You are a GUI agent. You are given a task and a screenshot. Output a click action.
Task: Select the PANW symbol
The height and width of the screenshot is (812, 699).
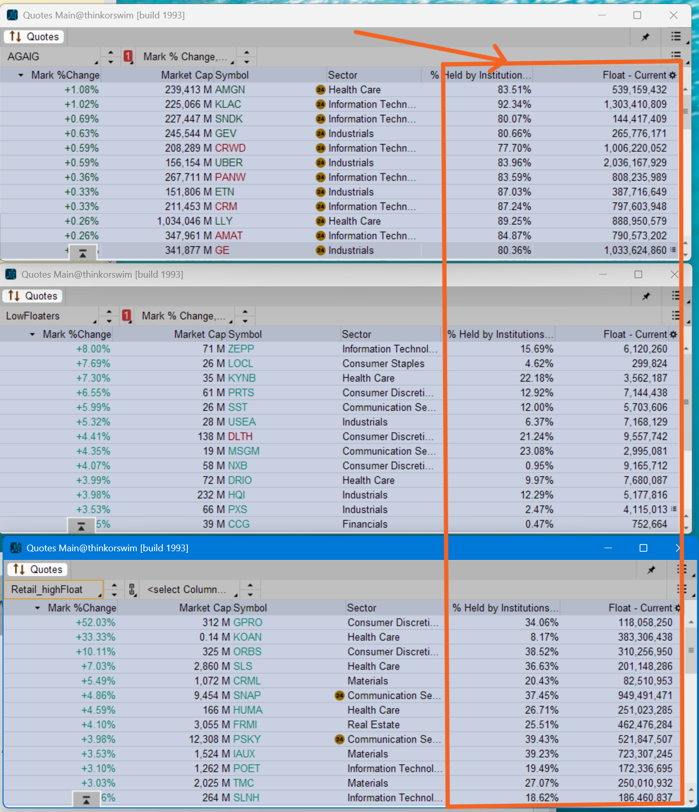pos(230,178)
